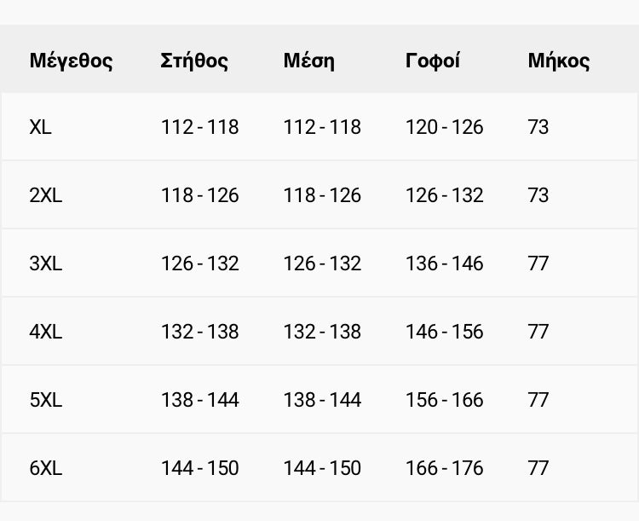
Task: Select the 2XL size row label
Action: coord(45,195)
